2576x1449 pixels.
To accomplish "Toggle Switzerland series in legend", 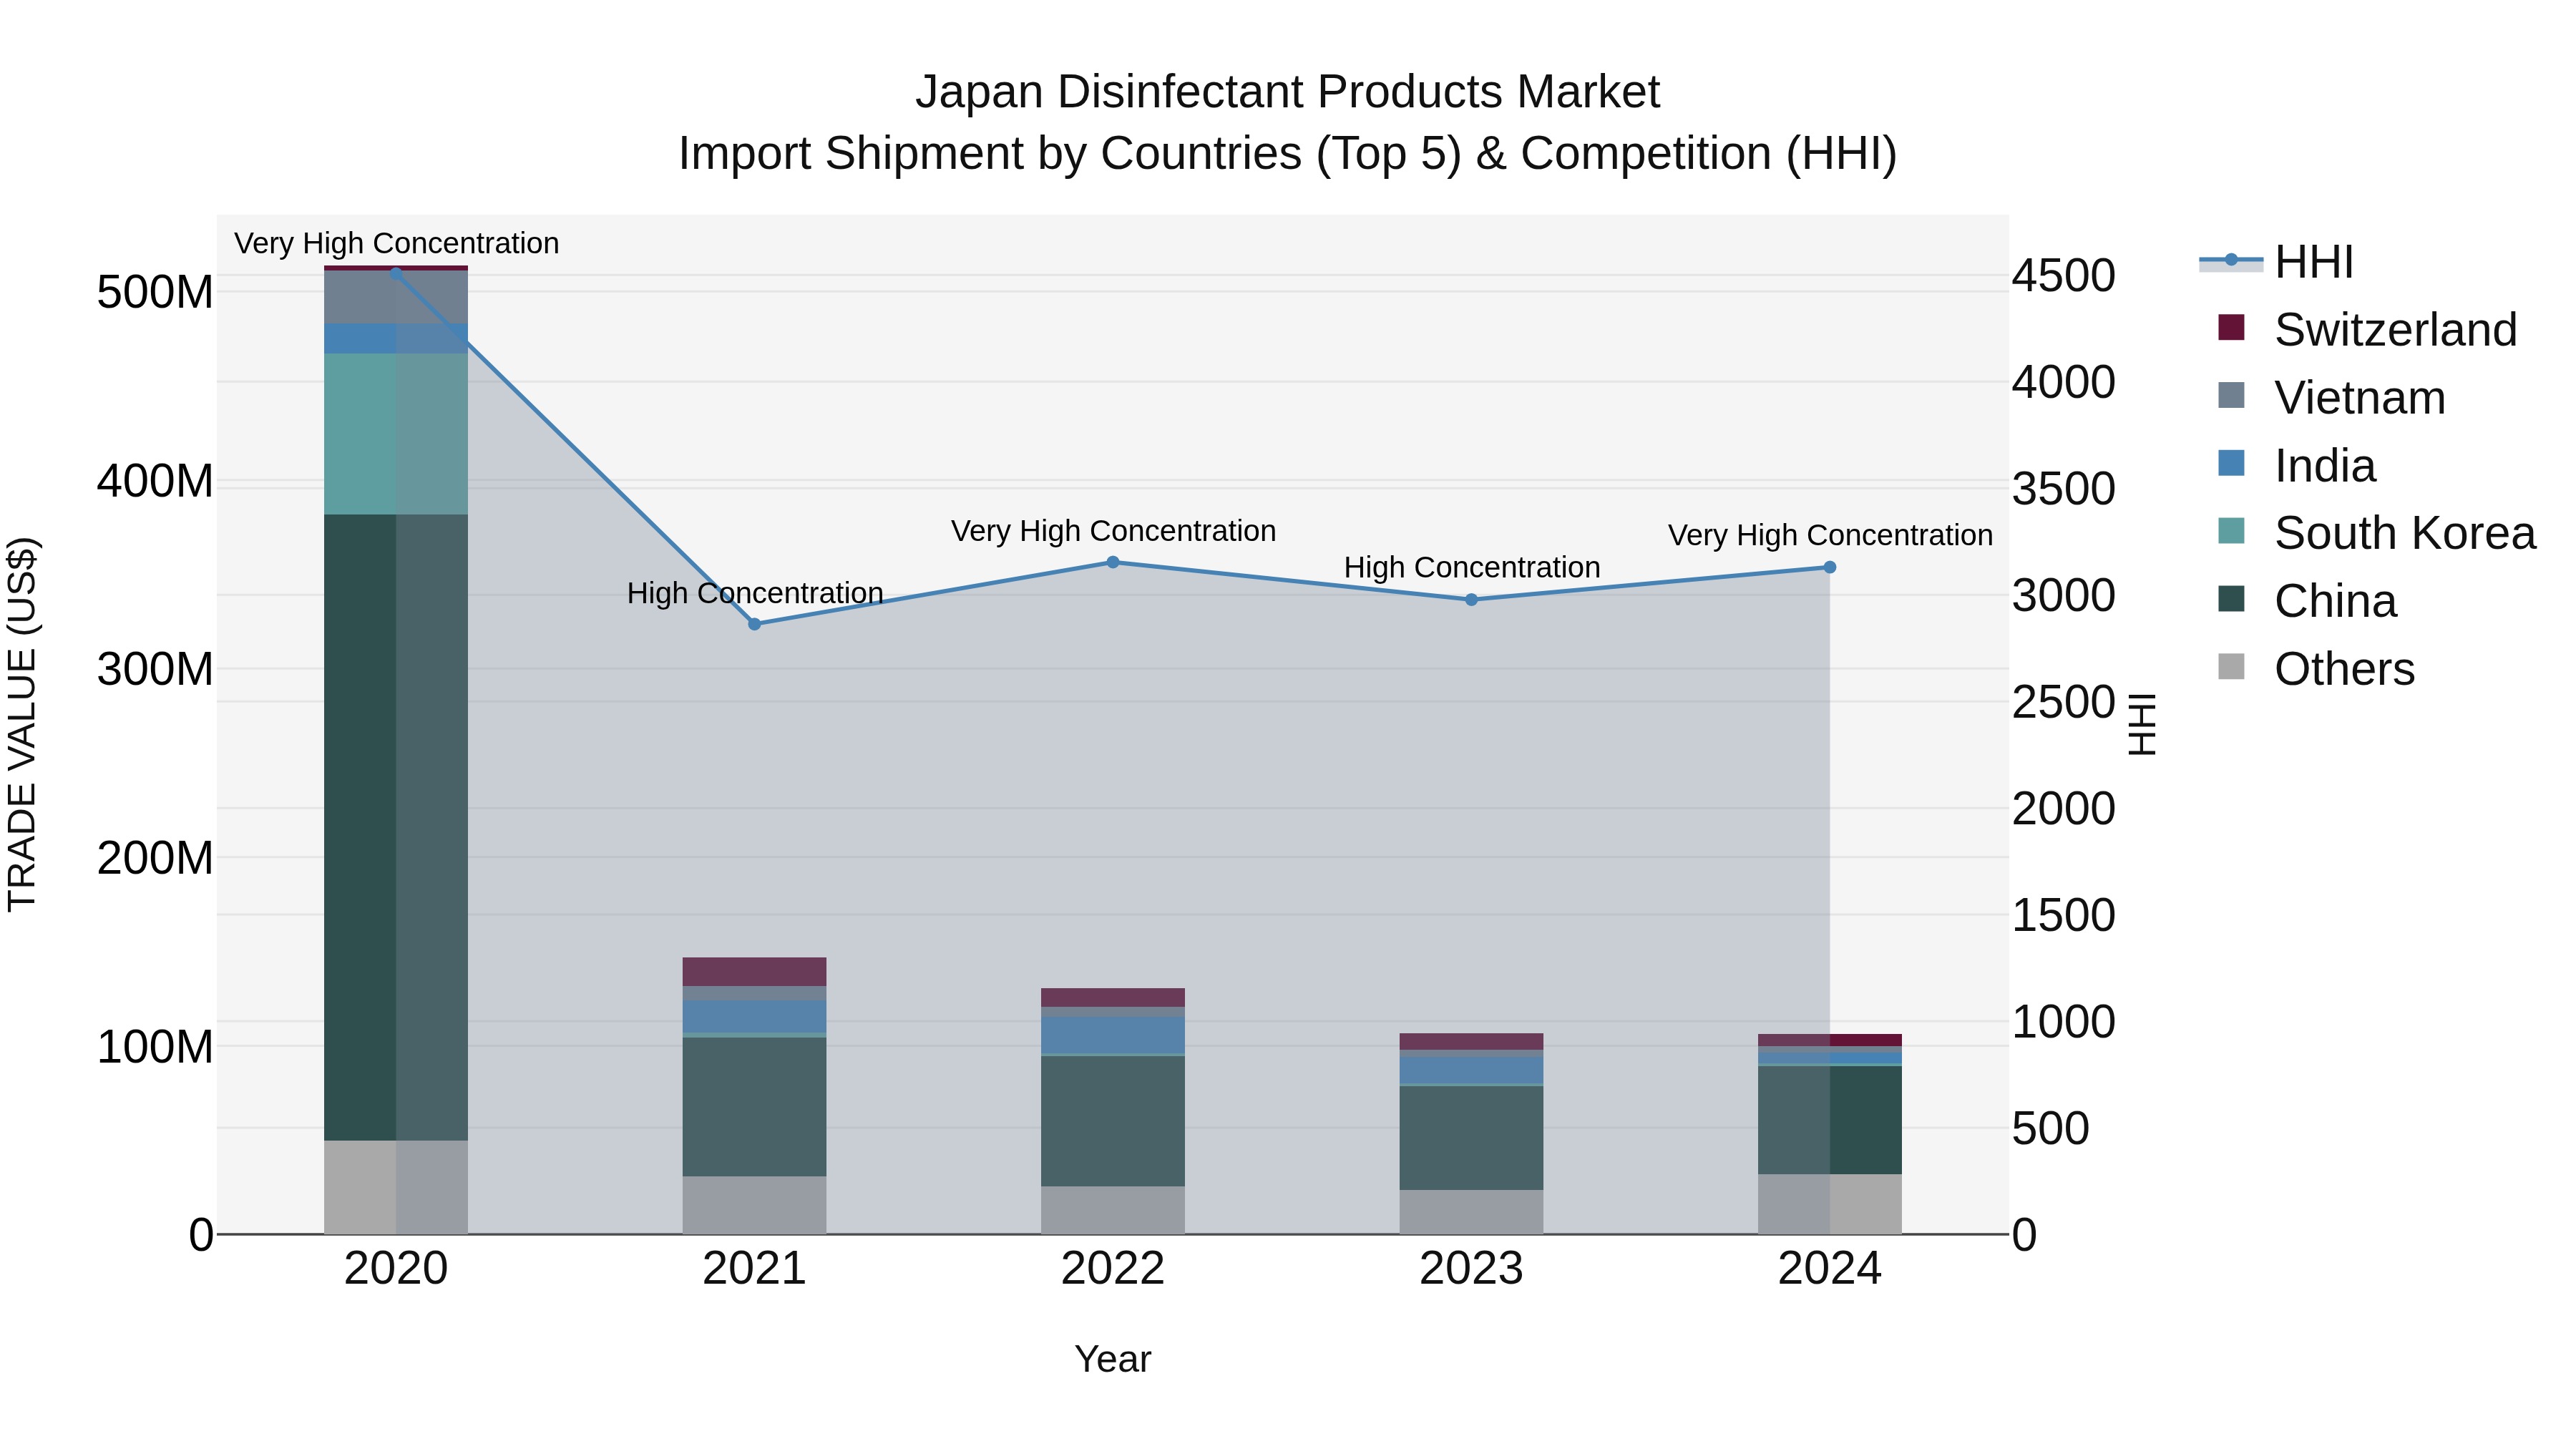I will point(2366,329).
